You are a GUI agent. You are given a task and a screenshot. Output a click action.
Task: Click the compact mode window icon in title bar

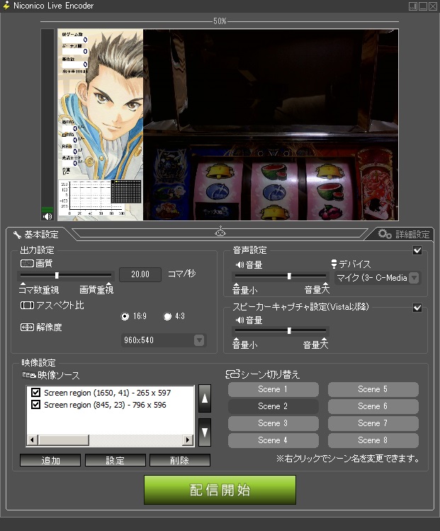pos(413,6)
